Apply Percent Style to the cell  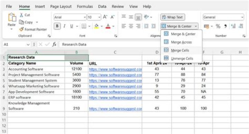218,26
